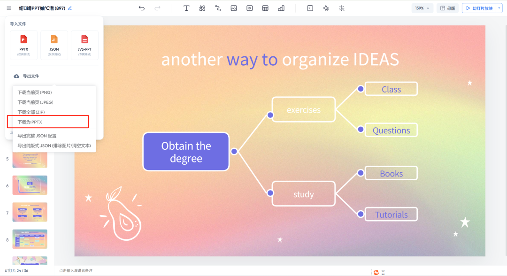This screenshot has height=276, width=507.
Task: Open the 139% zoom dropdown
Action: coord(422,8)
